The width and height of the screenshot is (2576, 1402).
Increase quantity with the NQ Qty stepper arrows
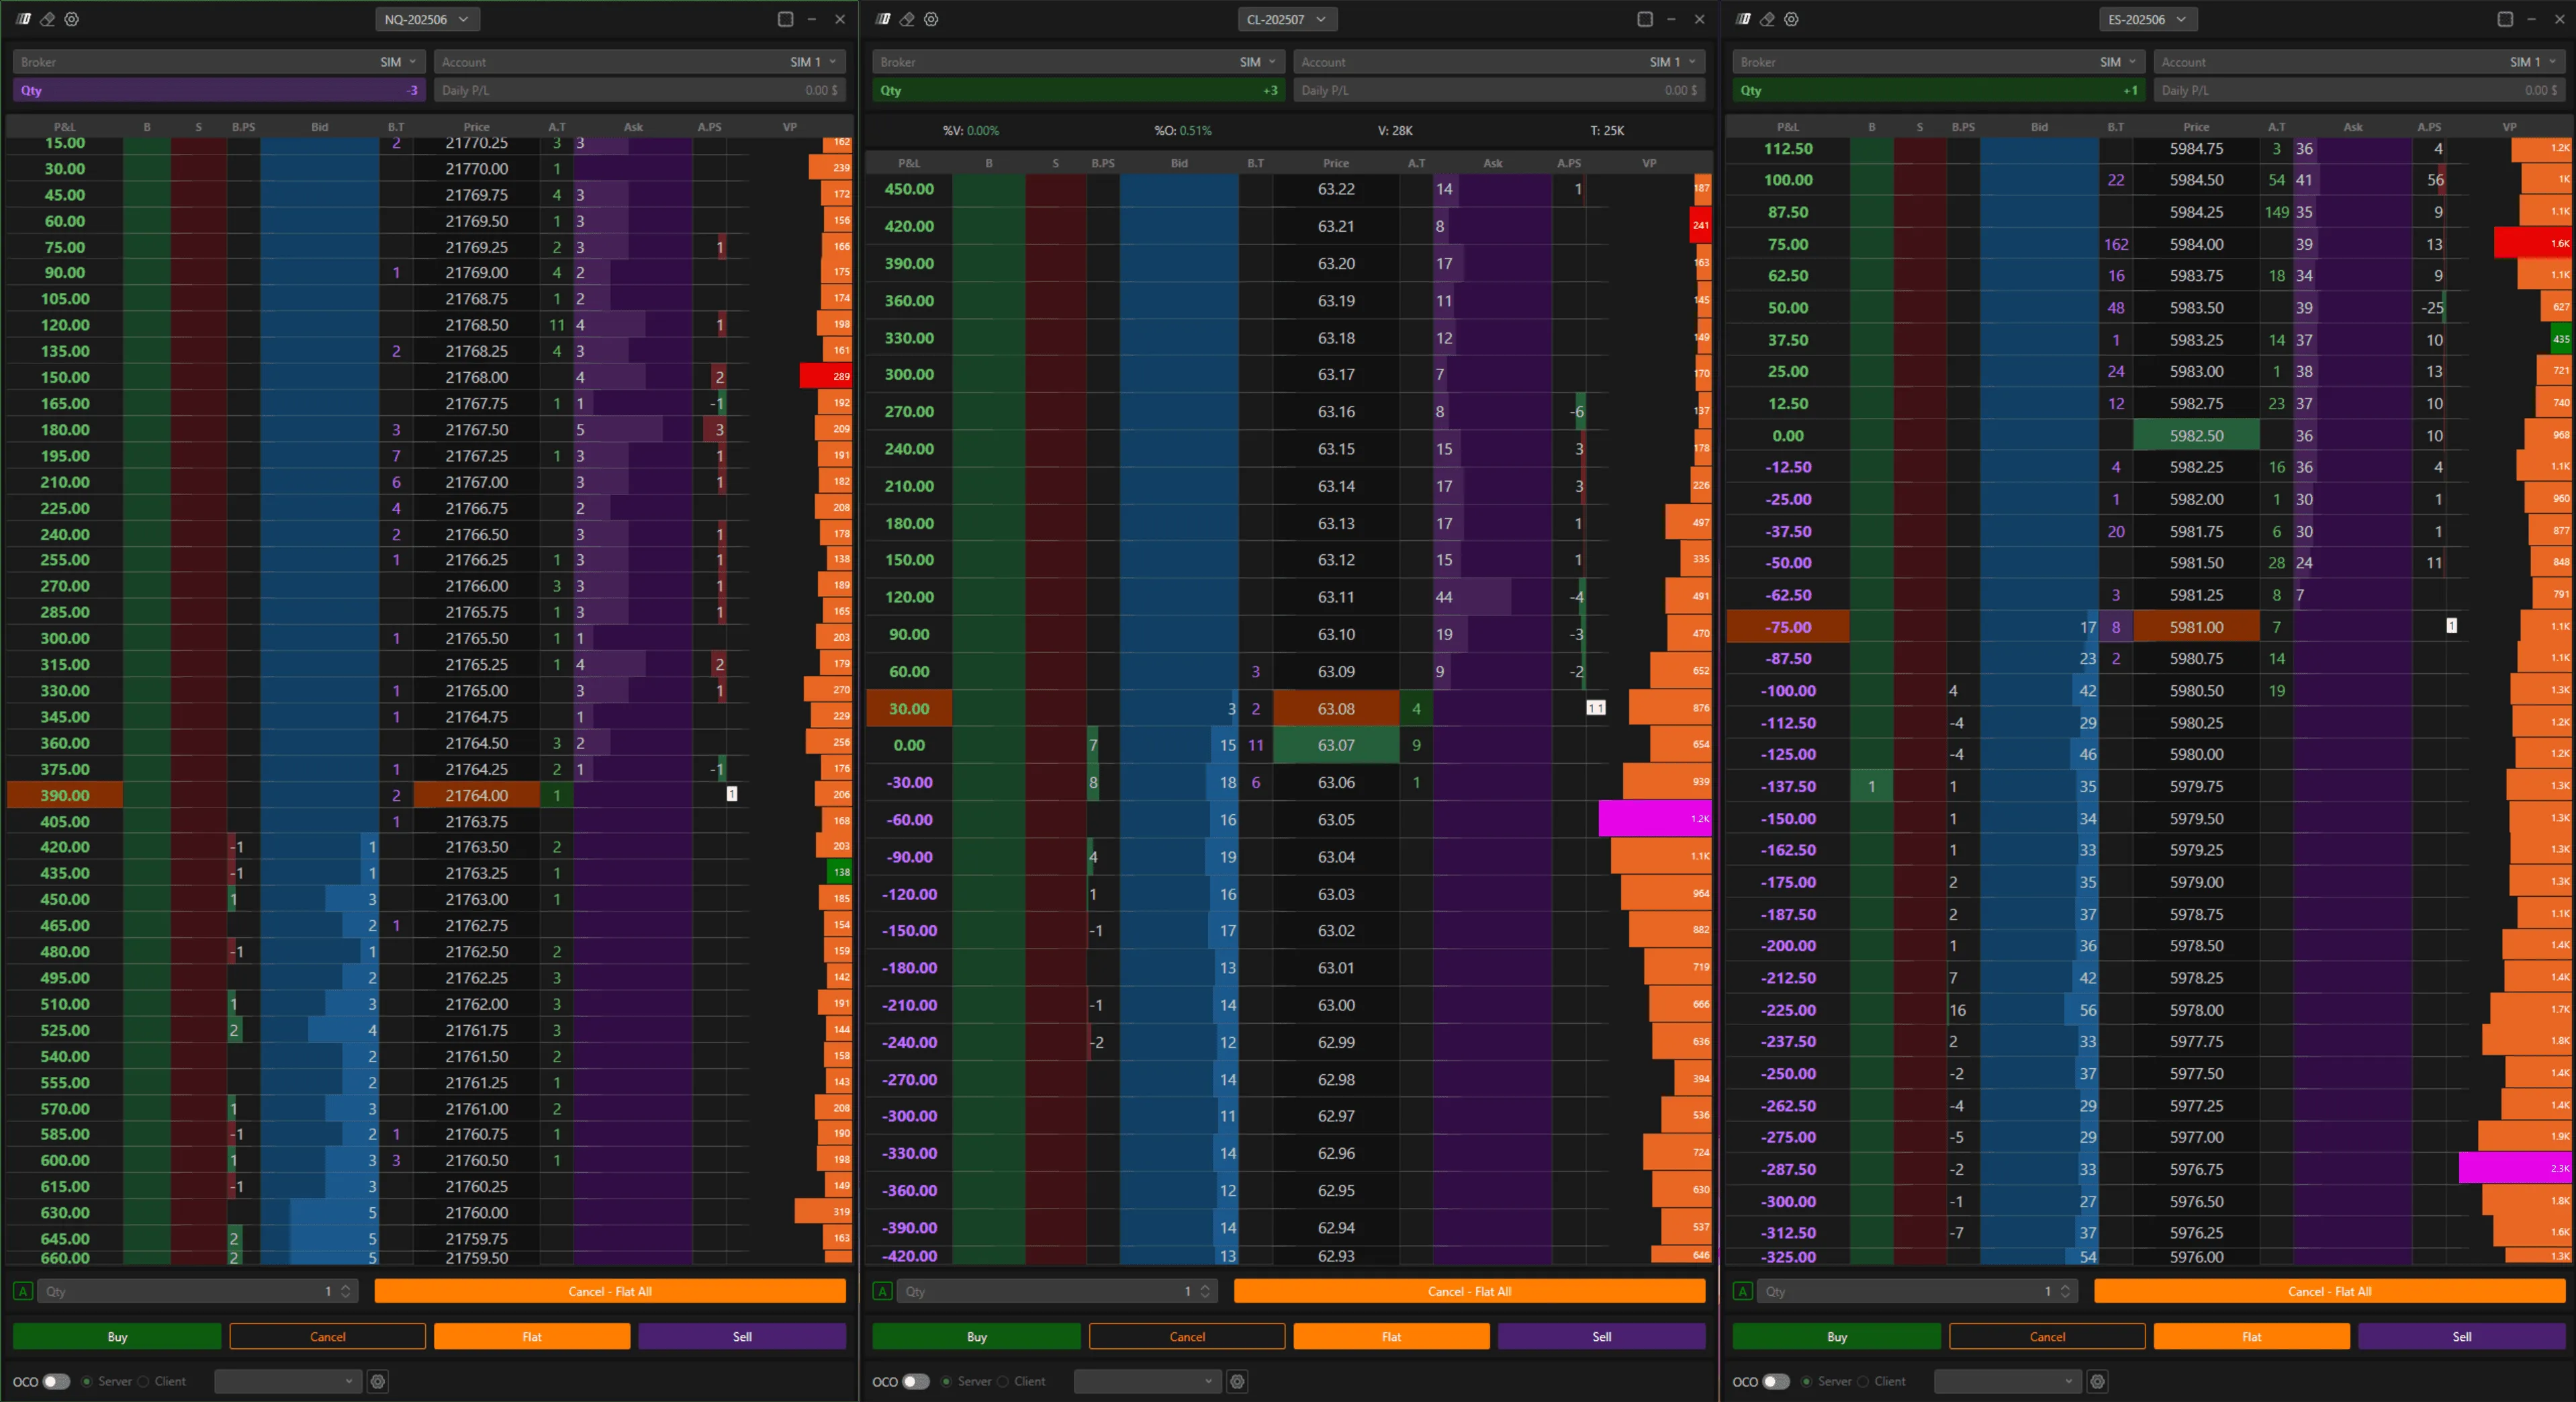pyautogui.click(x=345, y=1291)
